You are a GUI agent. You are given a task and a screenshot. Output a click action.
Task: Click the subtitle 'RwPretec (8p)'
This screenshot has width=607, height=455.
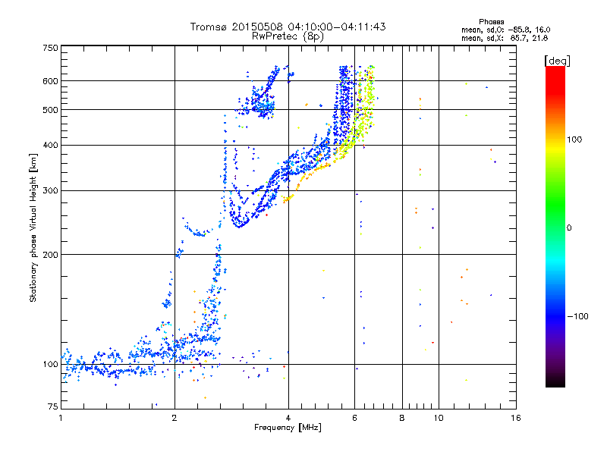tap(288, 36)
